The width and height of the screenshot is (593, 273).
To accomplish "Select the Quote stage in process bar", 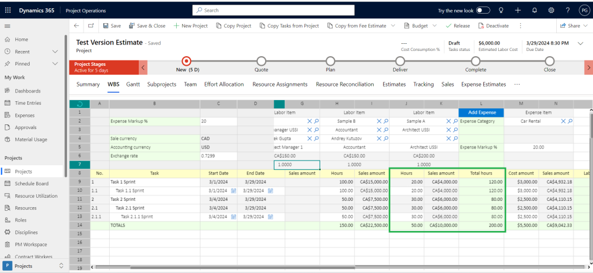I will tap(261, 61).
